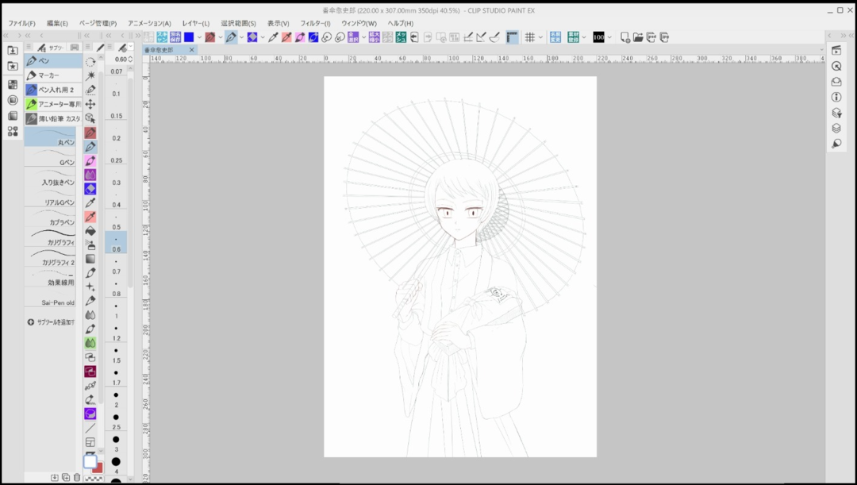
Task: Open the レイヤー(L) menu
Action: click(x=196, y=24)
